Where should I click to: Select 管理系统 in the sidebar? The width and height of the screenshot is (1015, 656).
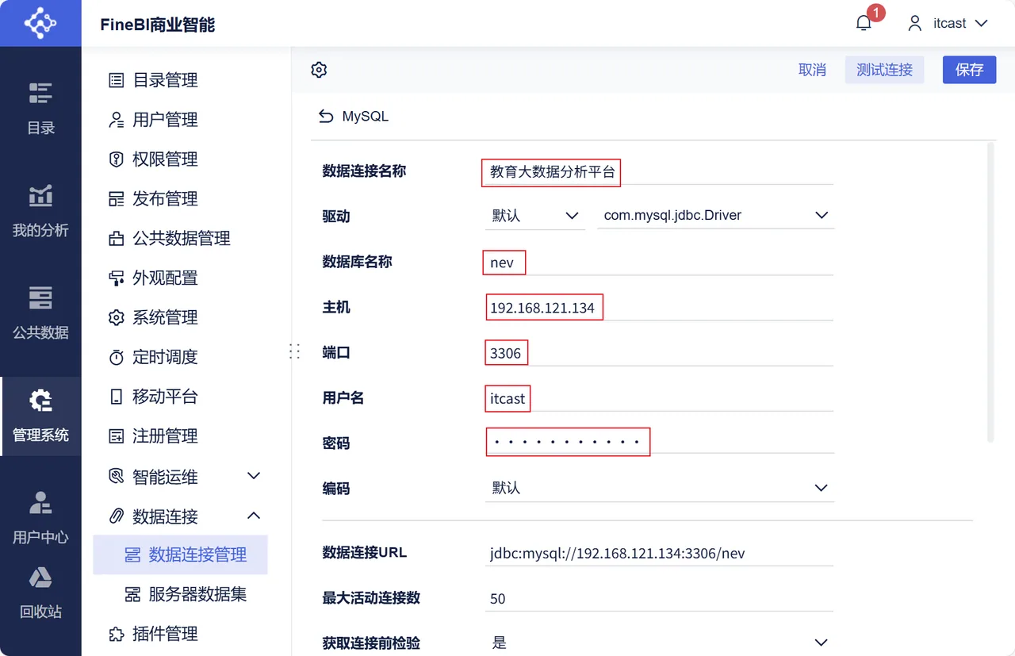(40, 416)
